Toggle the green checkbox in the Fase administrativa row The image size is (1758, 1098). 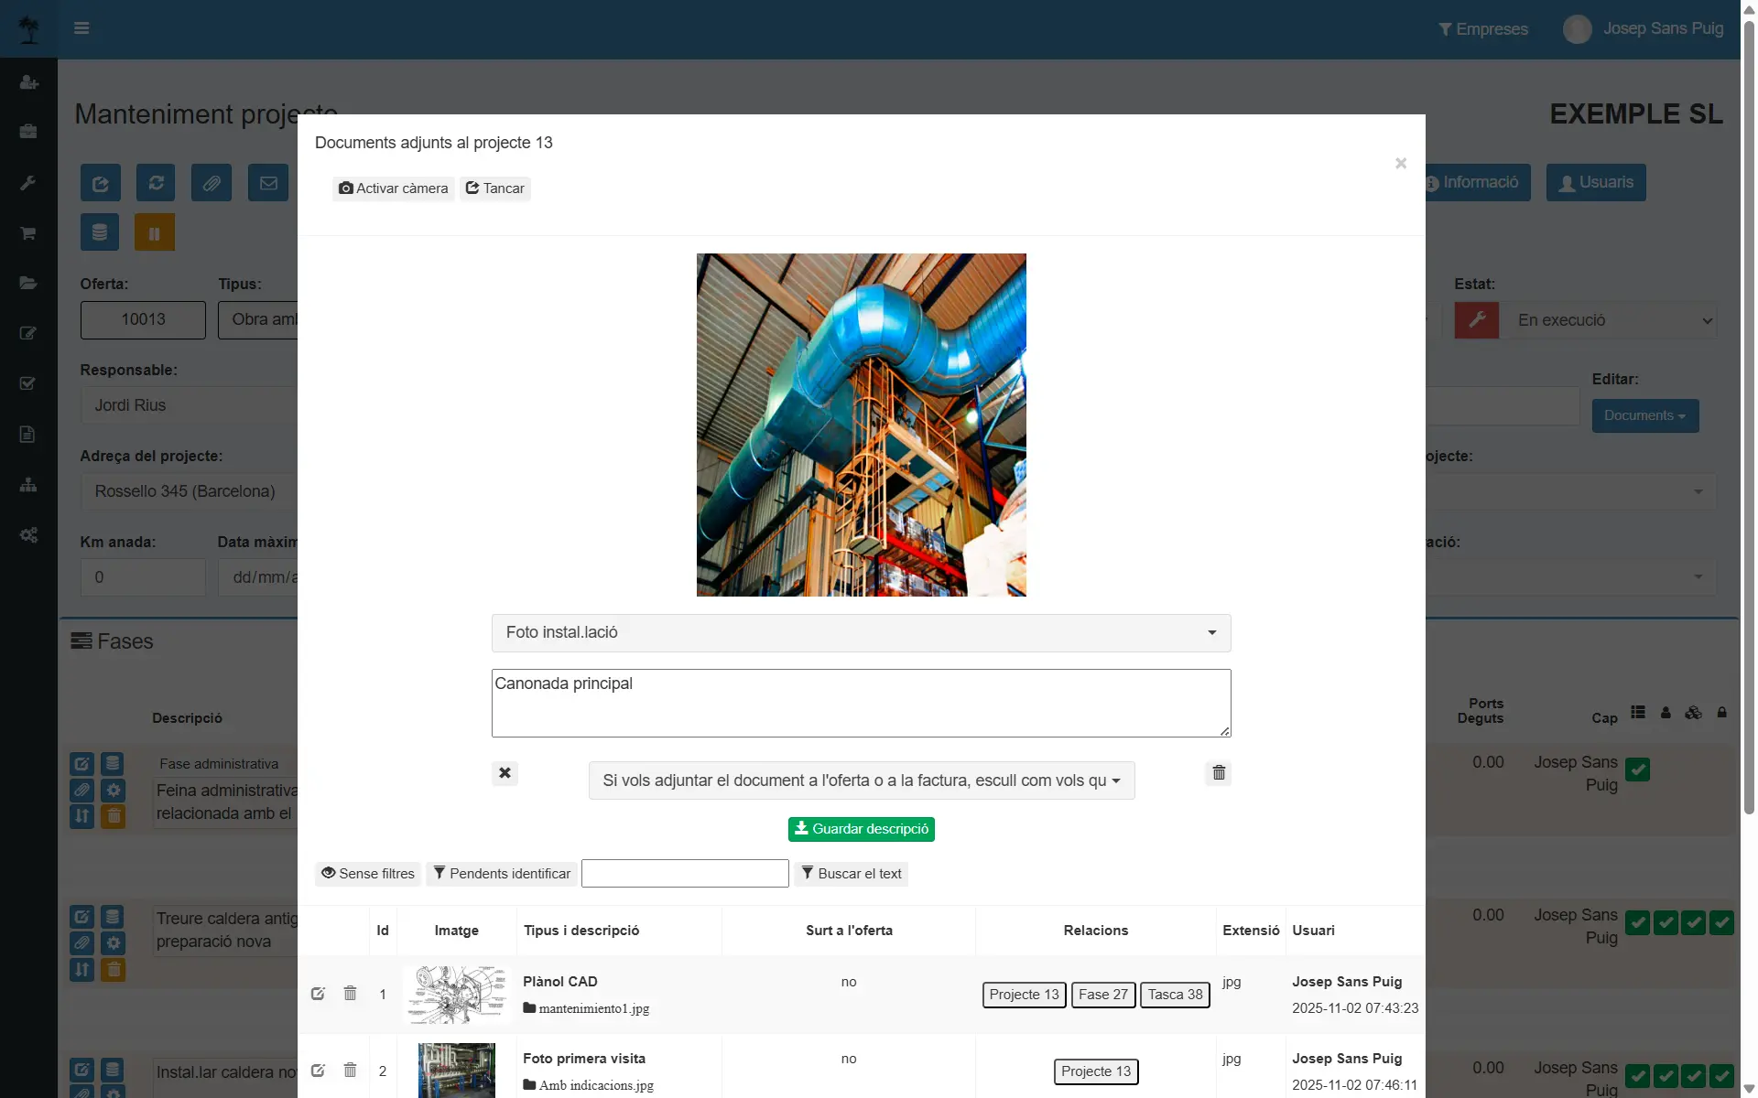pyautogui.click(x=1637, y=770)
